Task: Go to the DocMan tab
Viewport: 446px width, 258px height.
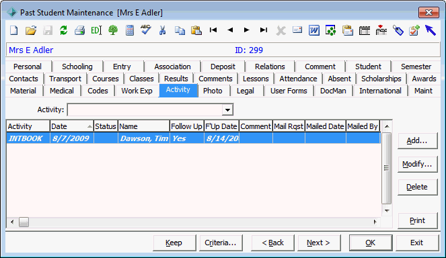Action: click(333, 91)
